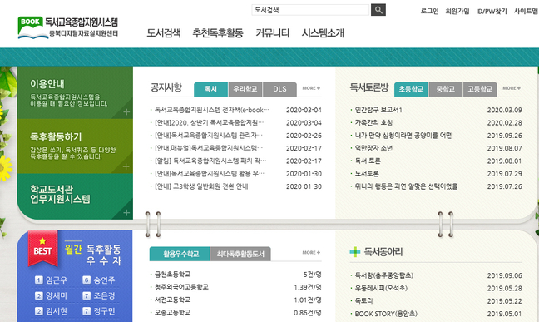Open ID/PW찾기 link

[492, 11]
